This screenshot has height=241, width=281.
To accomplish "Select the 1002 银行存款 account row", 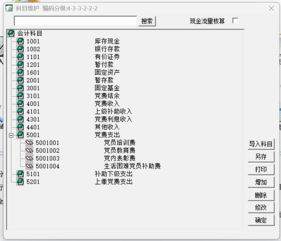I will pos(73,49).
